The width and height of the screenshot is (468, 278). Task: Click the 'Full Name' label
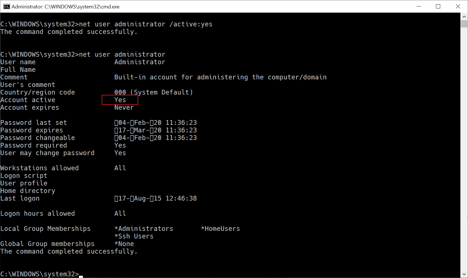point(18,70)
